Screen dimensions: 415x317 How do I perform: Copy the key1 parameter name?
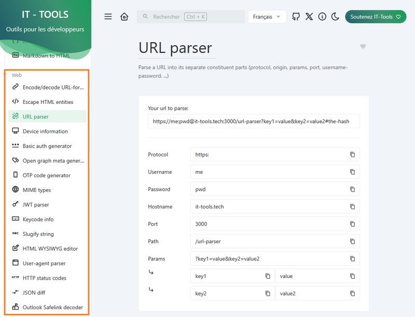pyautogui.click(x=268, y=276)
